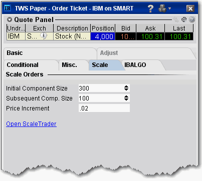Click the Last column header
This screenshot has height=181, width=202.
[179, 28]
